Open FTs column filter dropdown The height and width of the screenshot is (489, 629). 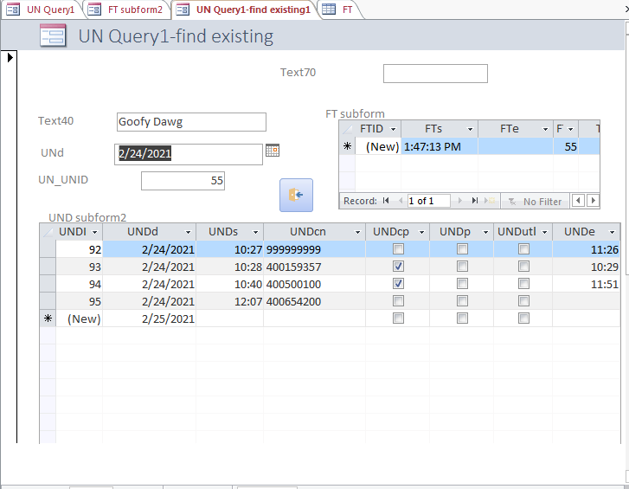pyautogui.click(x=470, y=129)
